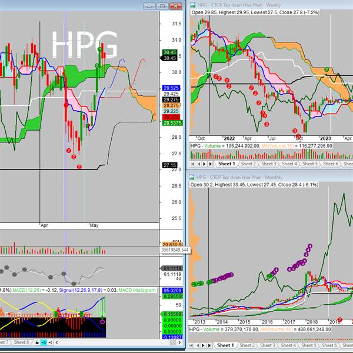This screenshot has height=353, width=353.
Task: Select Sheet 2 tab in Monthly window
Action: tap(247, 345)
